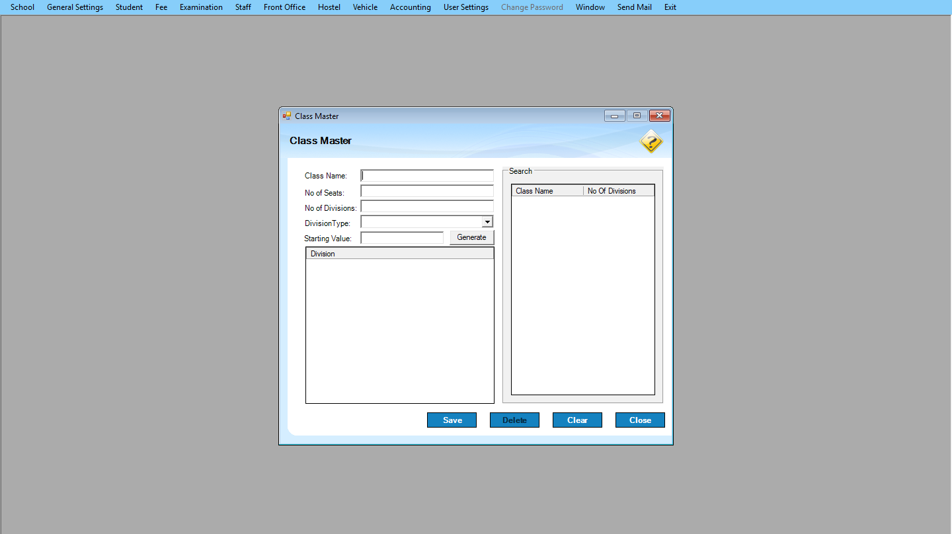The height and width of the screenshot is (534, 952).
Task: Open the Front Office menu
Action: tap(284, 7)
